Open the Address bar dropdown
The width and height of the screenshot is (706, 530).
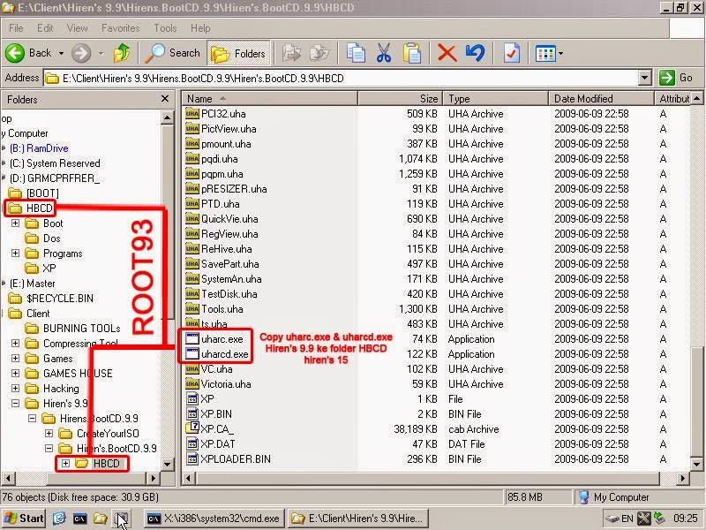pos(645,78)
